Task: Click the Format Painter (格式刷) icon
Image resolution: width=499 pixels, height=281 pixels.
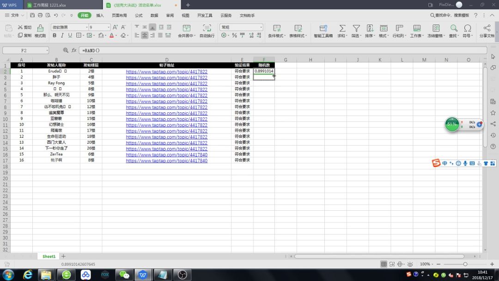Action: (40, 29)
